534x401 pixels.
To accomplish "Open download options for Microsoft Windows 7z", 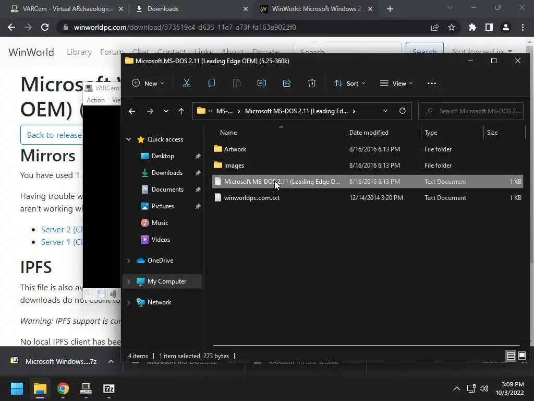I will coord(111,361).
